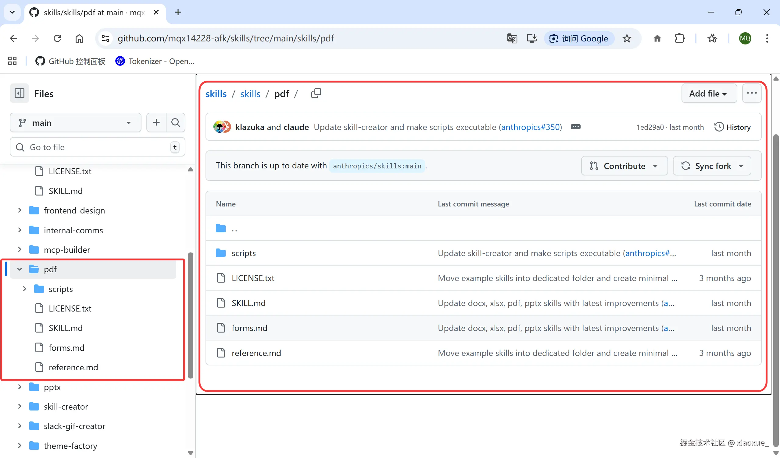The width and height of the screenshot is (780, 458).
Task: Open browser extensions puzzle icon
Action: [x=679, y=38]
